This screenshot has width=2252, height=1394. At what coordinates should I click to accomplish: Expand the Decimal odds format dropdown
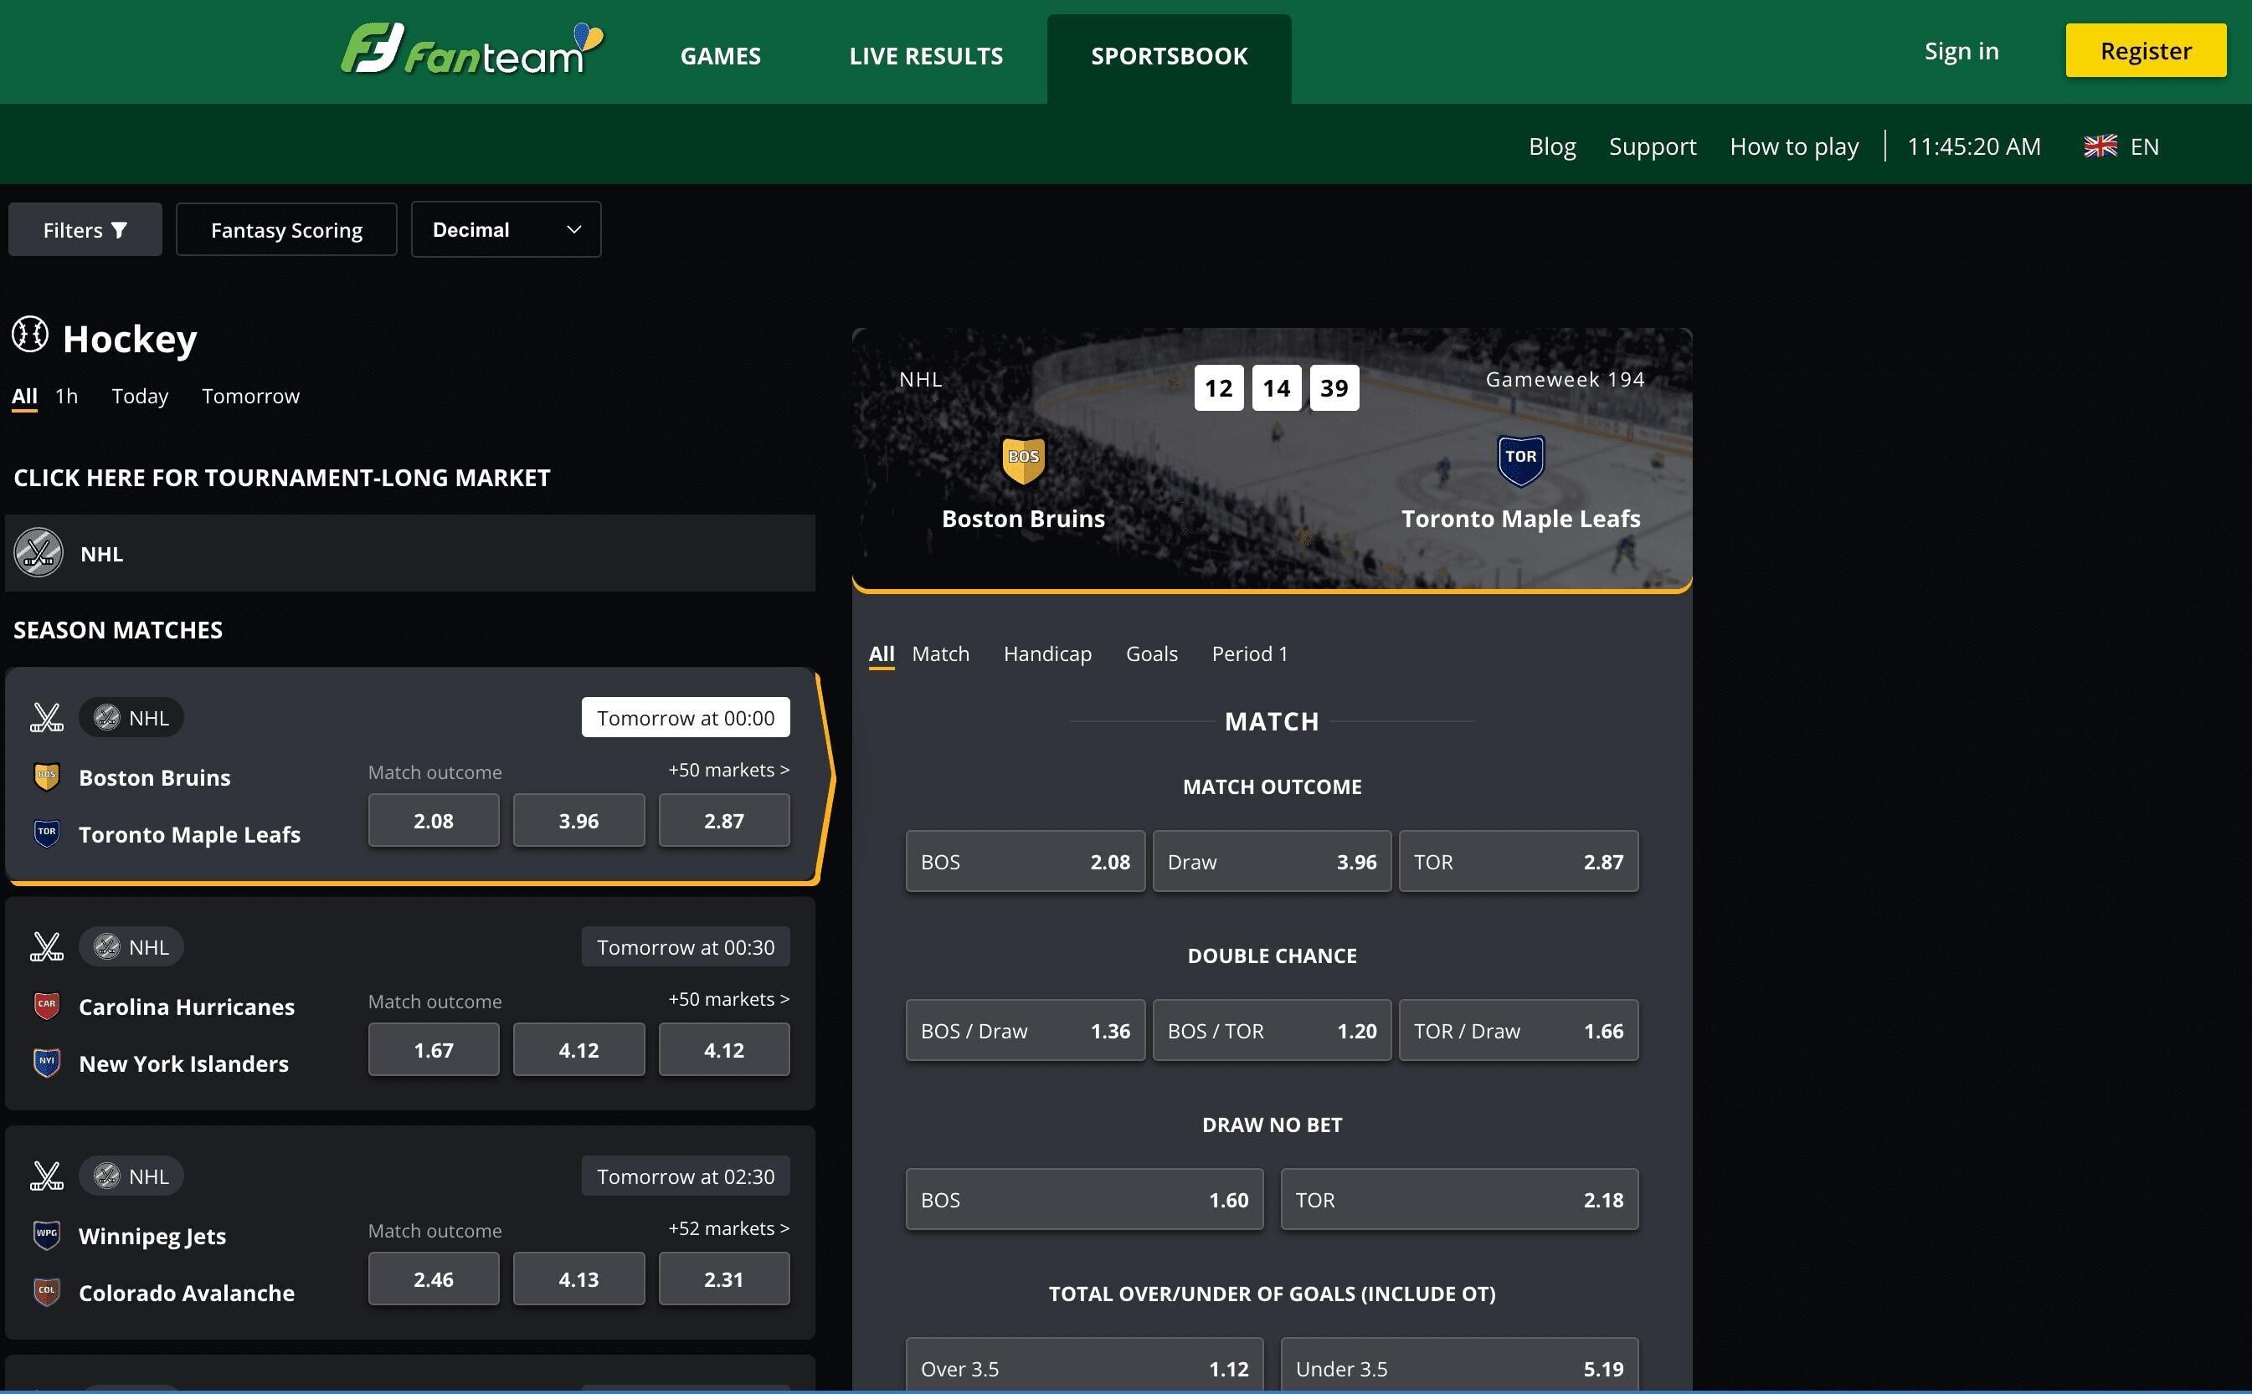[x=506, y=229]
